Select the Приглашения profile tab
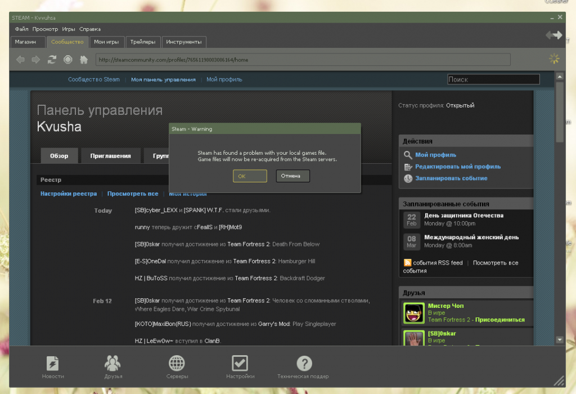Image resolution: width=576 pixels, height=394 pixels. pyautogui.click(x=111, y=156)
